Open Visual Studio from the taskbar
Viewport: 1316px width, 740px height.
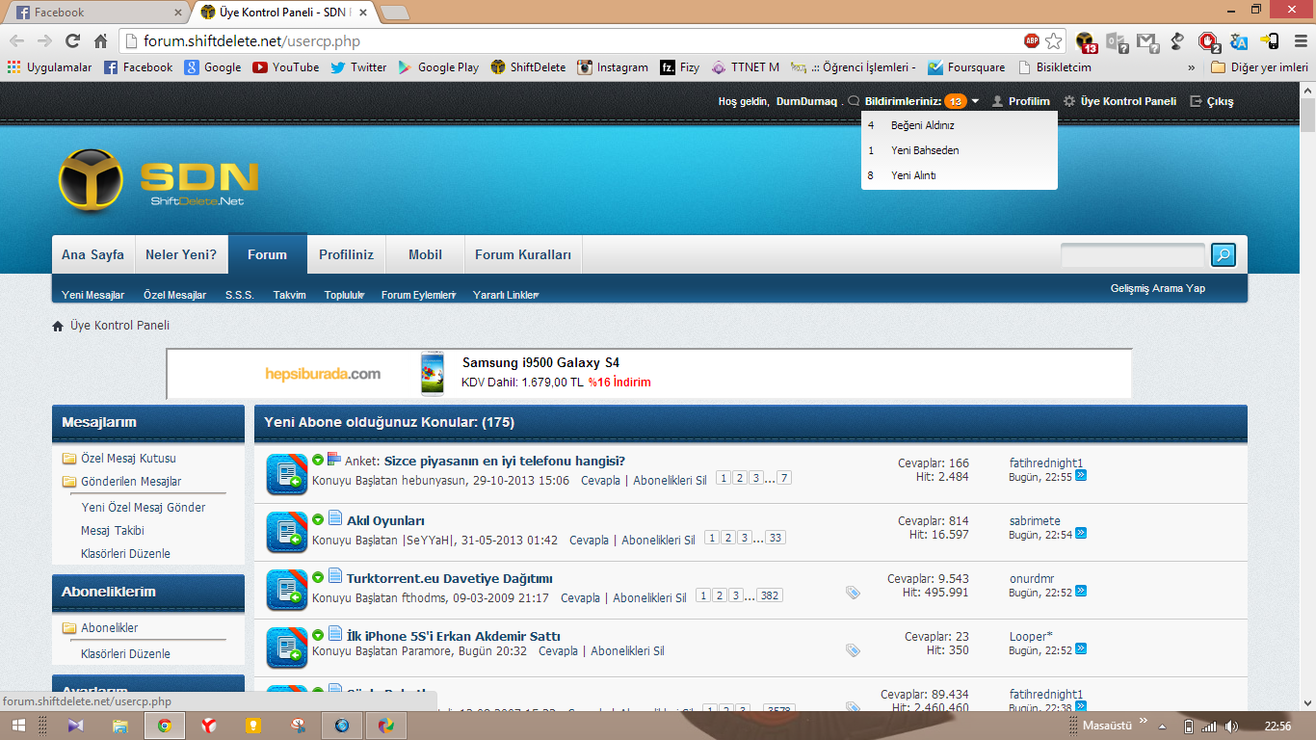pyautogui.click(x=76, y=726)
